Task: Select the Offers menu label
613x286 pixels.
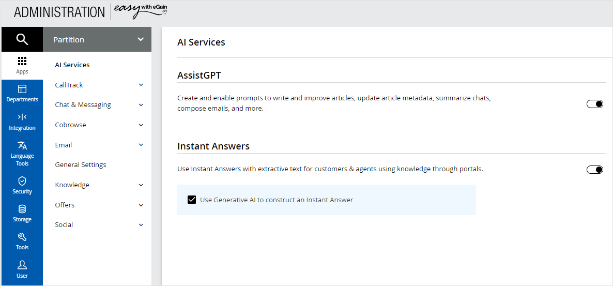Action: (65, 205)
